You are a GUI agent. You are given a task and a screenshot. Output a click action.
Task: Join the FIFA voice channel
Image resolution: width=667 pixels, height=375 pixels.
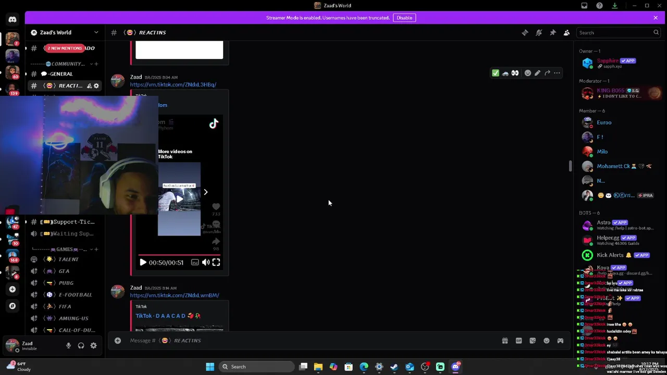pos(65,306)
